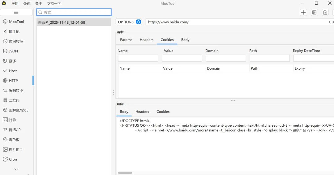Expand more sidebar tools chevron
The width and height of the screenshot is (334, 175).
[x=16, y=169]
